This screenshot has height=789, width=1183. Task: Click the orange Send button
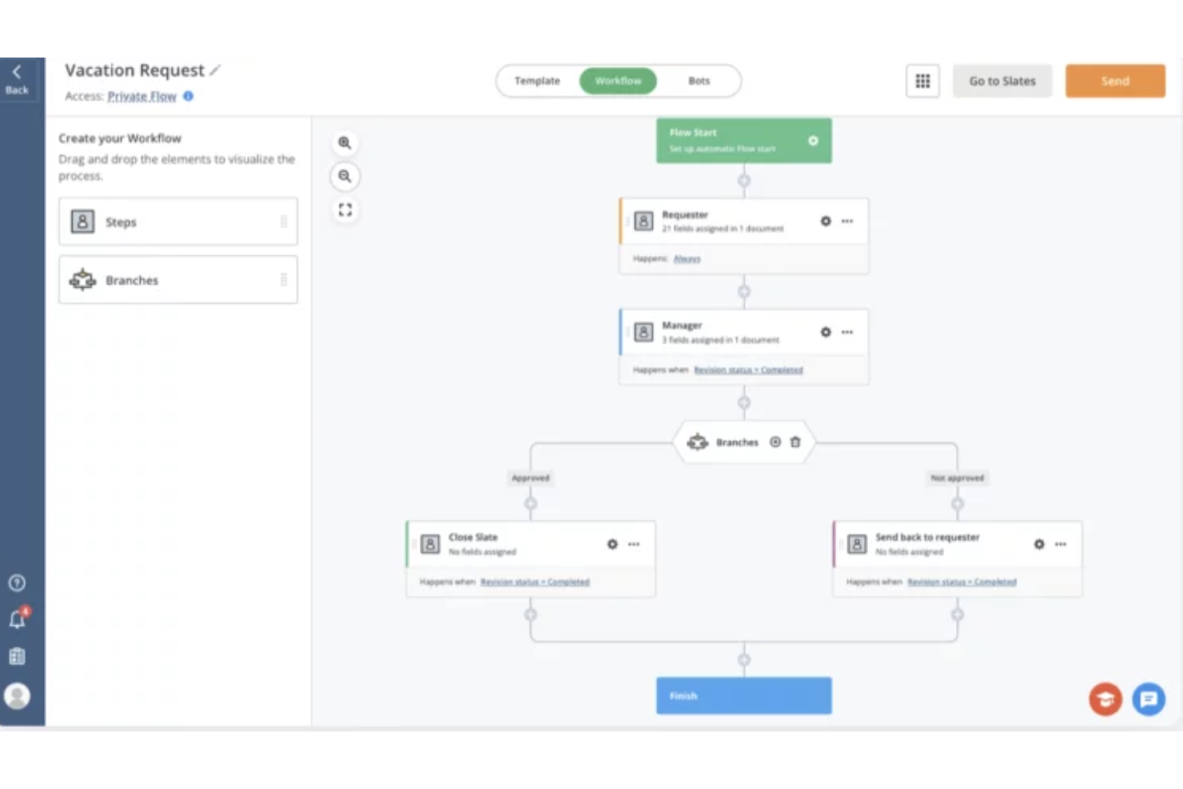1115,80
